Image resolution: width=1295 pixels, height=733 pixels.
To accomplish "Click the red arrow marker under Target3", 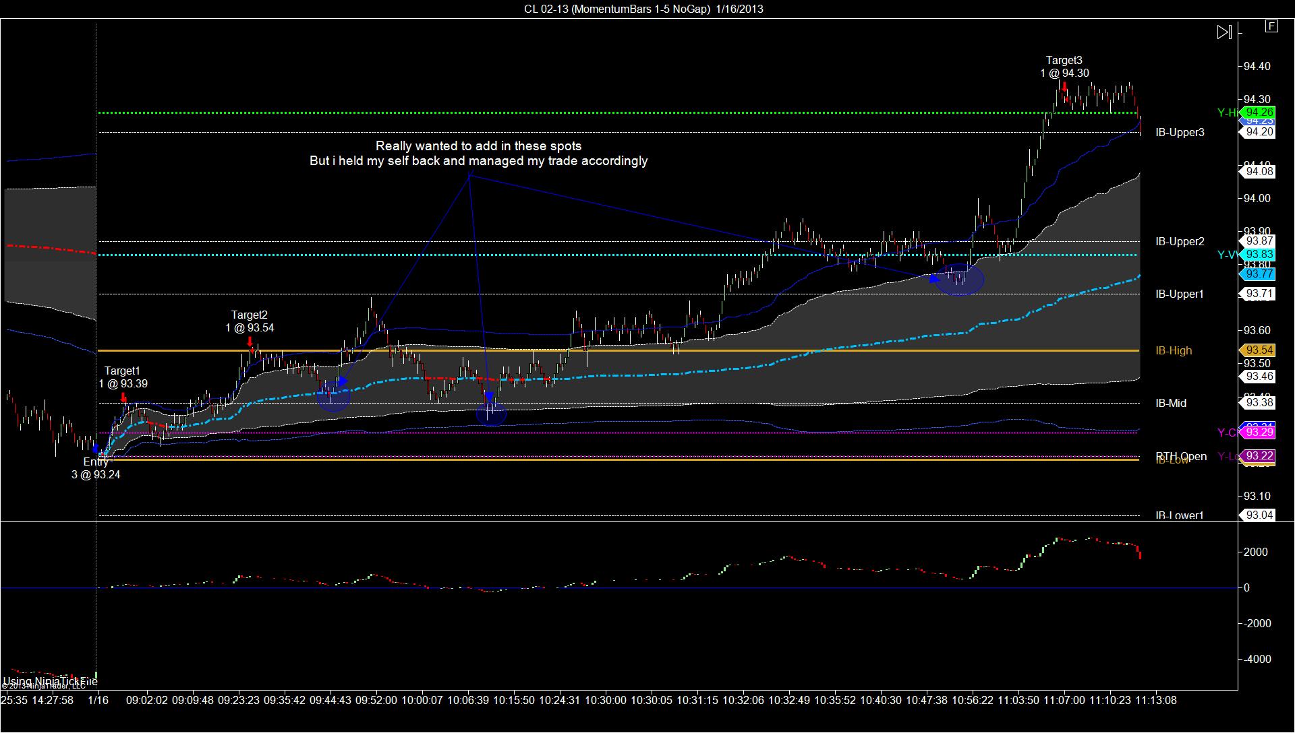I will (1064, 86).
